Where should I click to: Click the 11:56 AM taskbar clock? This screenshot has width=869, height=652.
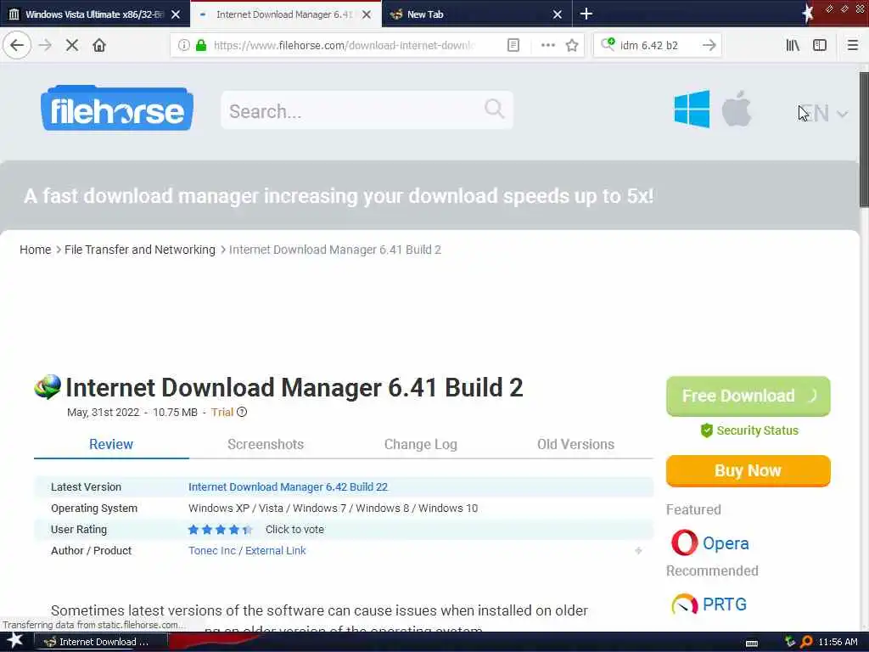click(x=838, y=642)
